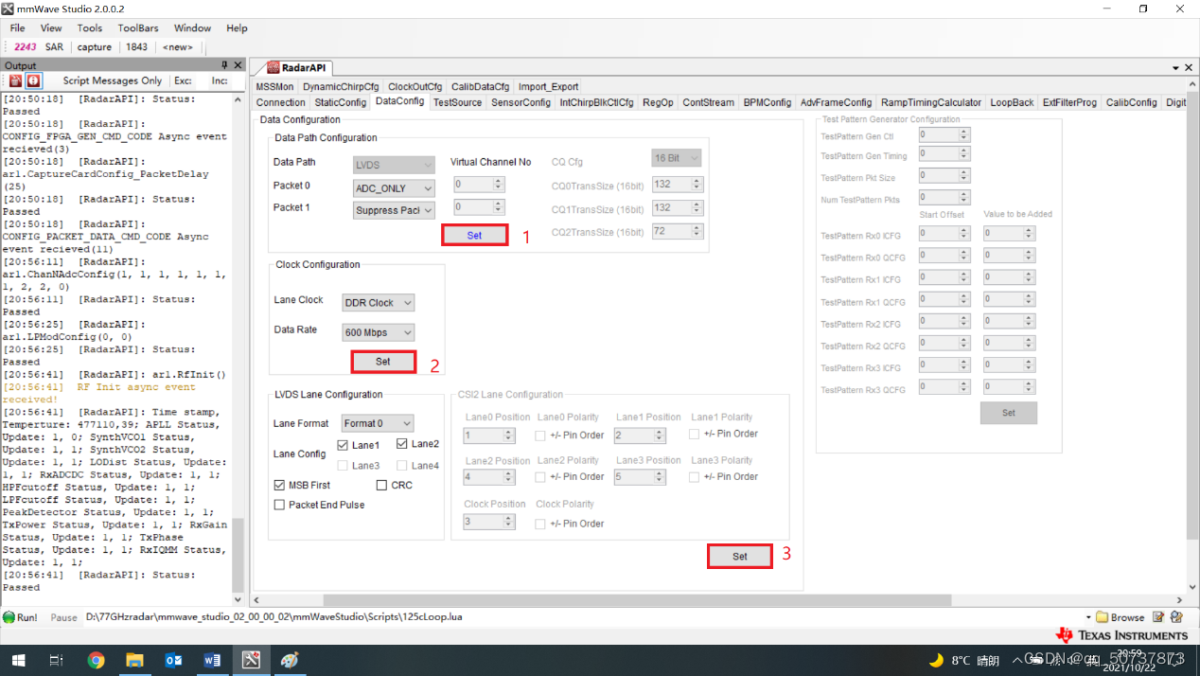Switch to the StaticConfig tab
Viewport: 1200px width, 676px height.
click(341, 102)
